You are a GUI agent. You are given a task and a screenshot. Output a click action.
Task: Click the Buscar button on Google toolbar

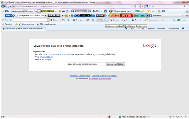[54, 20]
